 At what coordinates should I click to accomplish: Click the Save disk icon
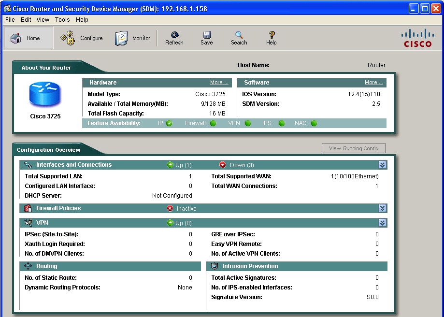207,35
